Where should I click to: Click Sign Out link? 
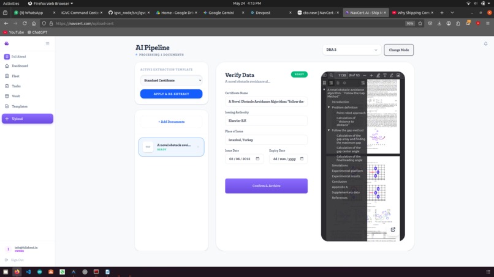(15, 260)
